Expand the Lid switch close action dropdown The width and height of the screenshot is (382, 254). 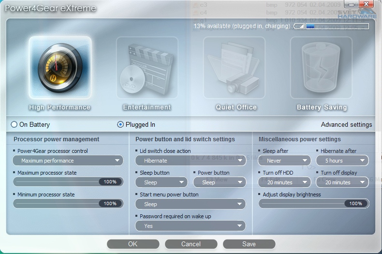coord(190,161)
